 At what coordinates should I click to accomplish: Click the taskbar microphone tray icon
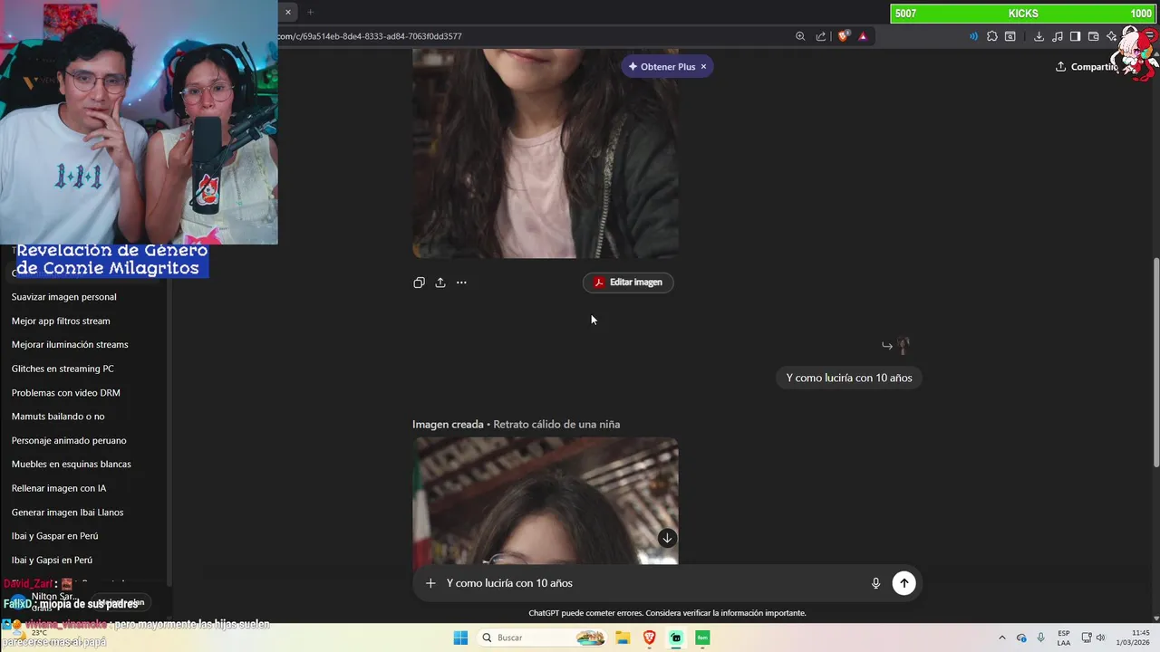coord(1040,638)
